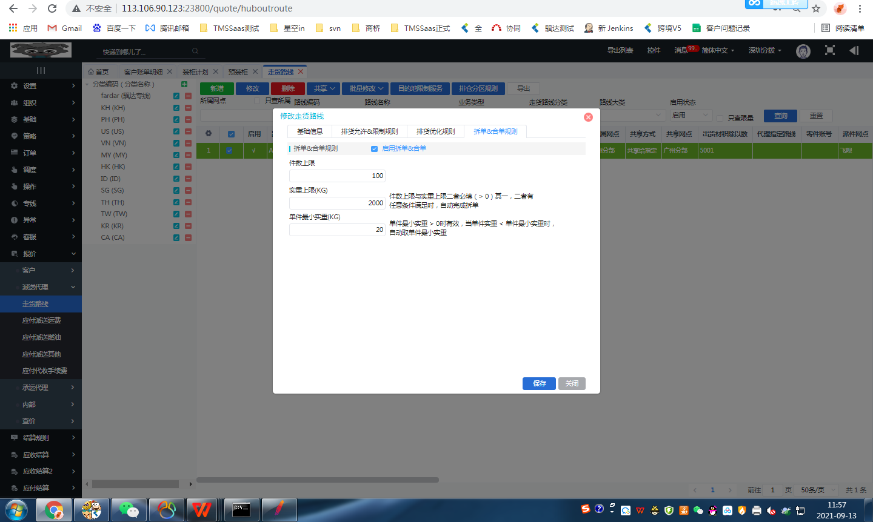Collapse panel with the left-arrow header icon
The height and width of the screenshot is (522, 873).
pyautogui.click(x=854, y=50)
